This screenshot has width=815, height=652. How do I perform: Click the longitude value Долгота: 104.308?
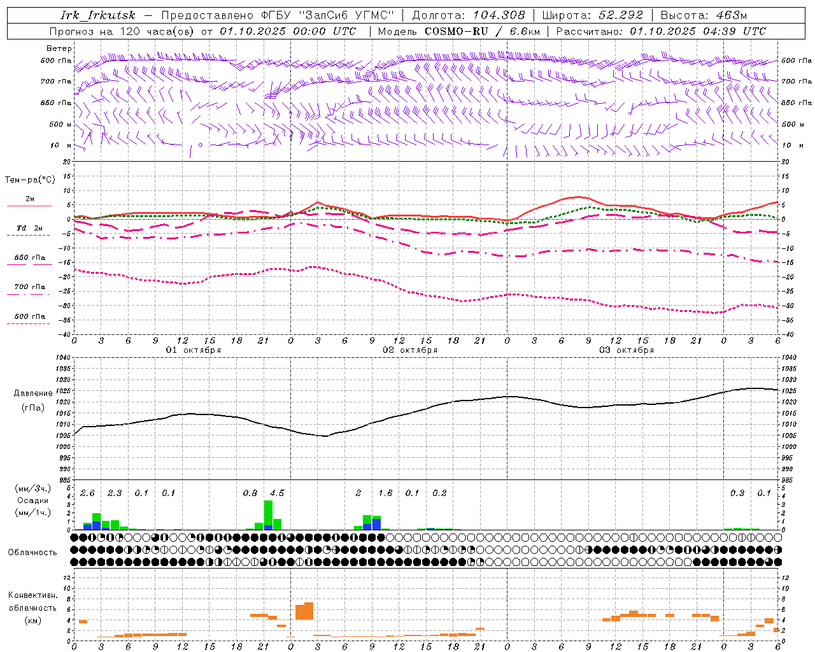coord(469,15)
